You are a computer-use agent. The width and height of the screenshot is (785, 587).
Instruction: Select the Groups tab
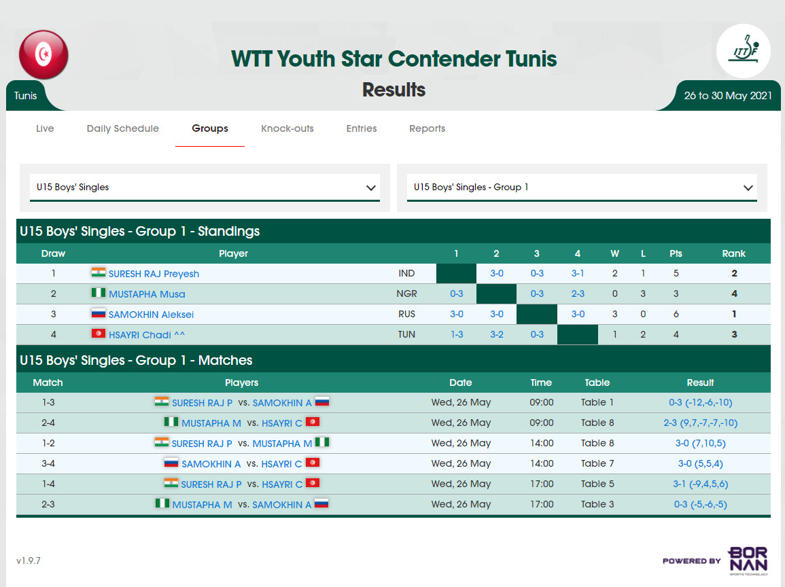[x=210, y=128]
